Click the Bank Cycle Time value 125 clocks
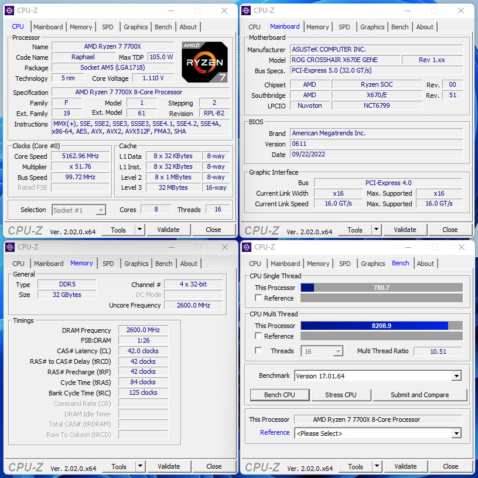The image size is (478, 478). (143, 392)
